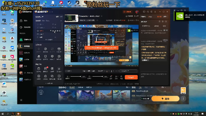Open the text effect dropdown arrow before input box
Image resolution: width=206 pixels, height=116 pixels.
pyautogui.click(x=118, y=71)
